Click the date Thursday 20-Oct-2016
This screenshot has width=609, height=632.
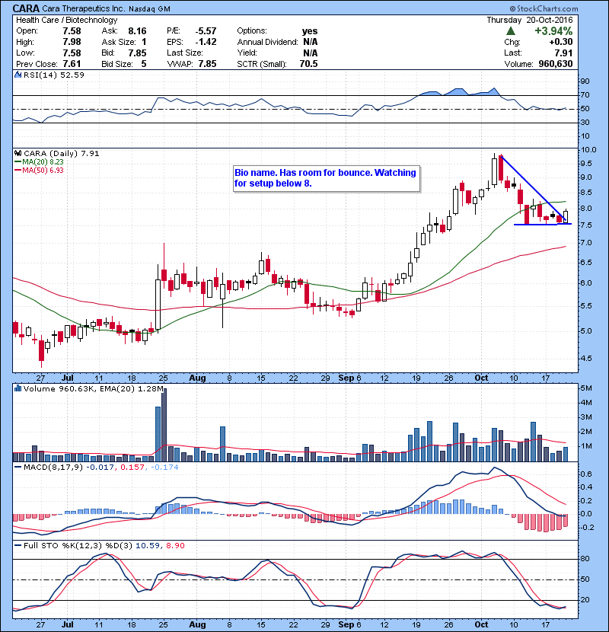[530, 20]
